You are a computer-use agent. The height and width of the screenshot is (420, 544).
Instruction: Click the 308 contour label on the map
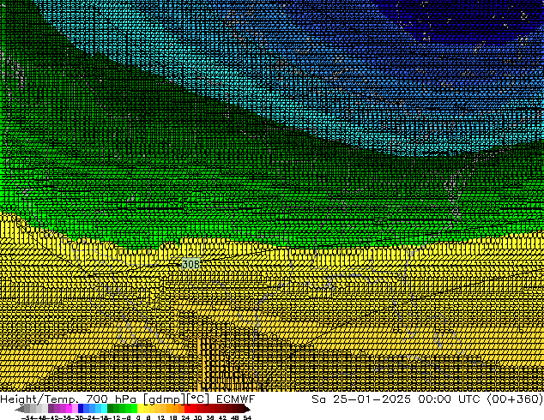pyautogui.click(x=190, y=264)
